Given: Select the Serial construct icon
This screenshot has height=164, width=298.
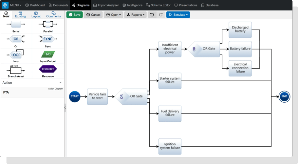Looking at the screenshot, I should [16, 24].
